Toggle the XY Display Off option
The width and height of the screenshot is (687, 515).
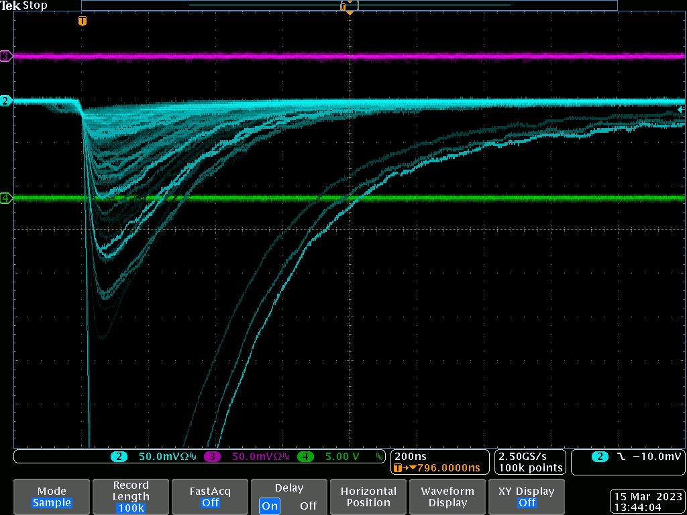527,497
